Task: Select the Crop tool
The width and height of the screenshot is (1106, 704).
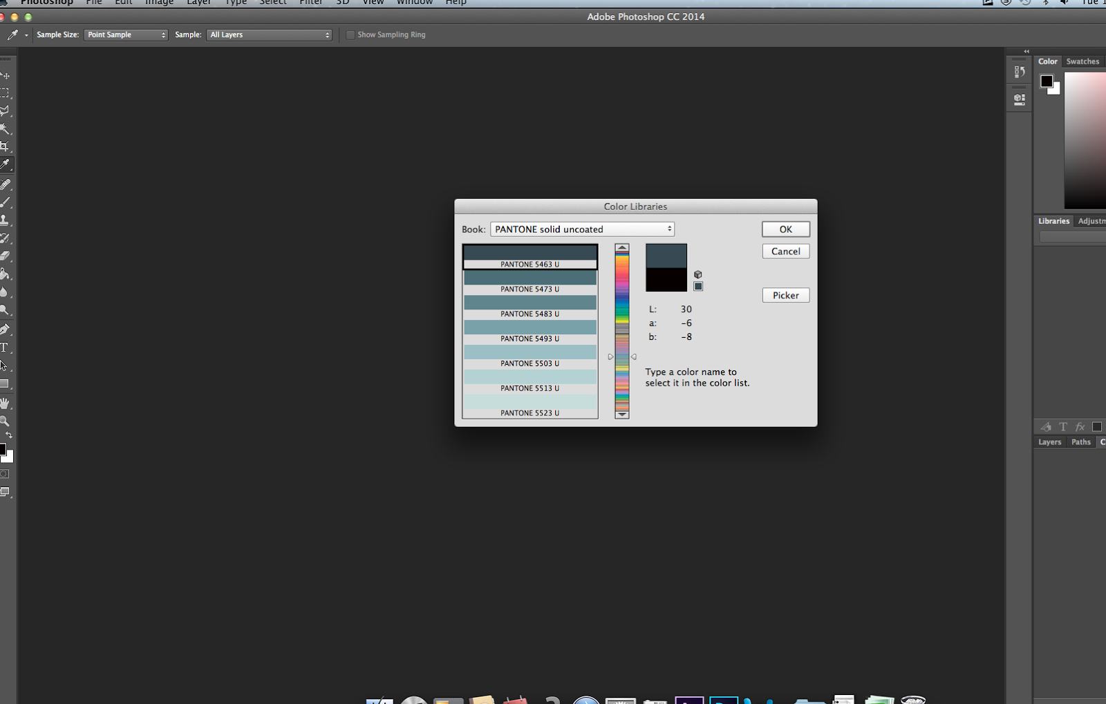Action: (6, 146)
